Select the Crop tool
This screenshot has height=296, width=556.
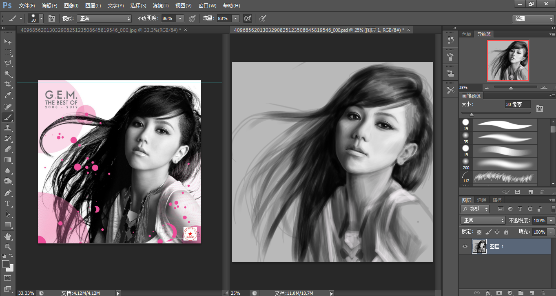(8, 84)
